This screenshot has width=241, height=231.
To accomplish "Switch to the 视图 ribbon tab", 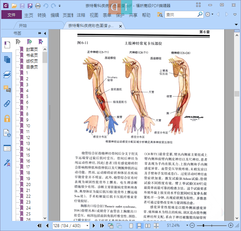I will (94, 15).
